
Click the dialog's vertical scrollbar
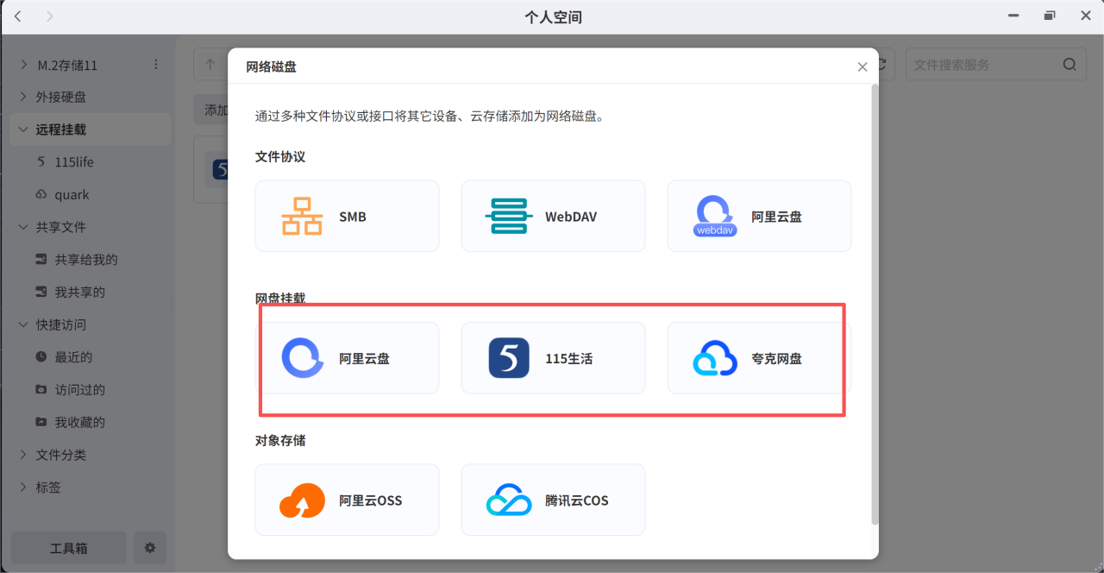tap(875, 302)
